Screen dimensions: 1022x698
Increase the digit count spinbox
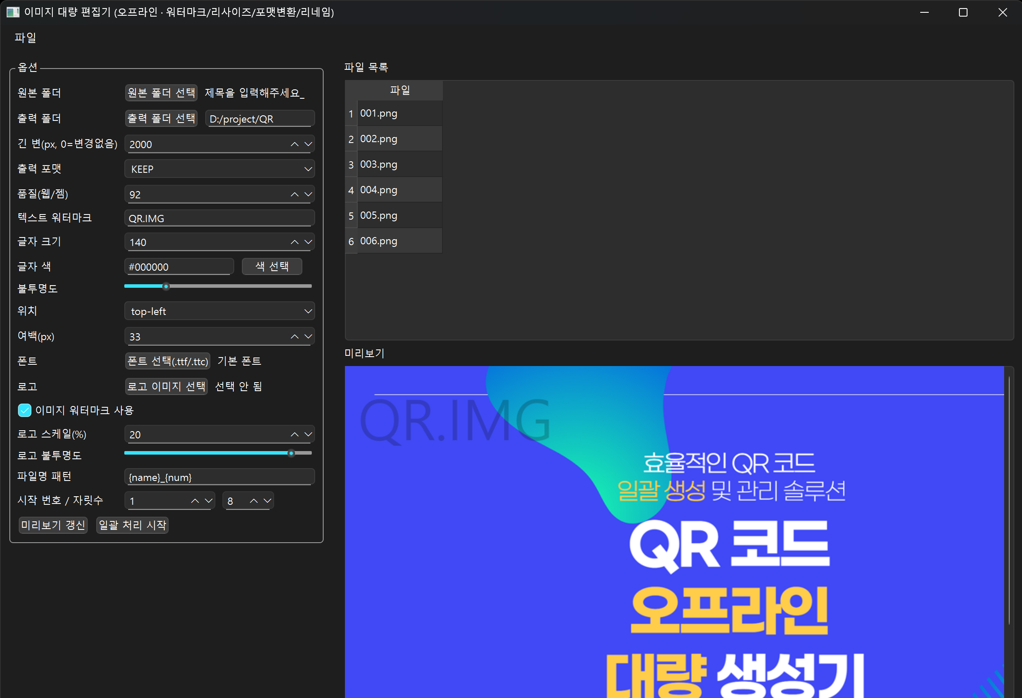[254, 501]
